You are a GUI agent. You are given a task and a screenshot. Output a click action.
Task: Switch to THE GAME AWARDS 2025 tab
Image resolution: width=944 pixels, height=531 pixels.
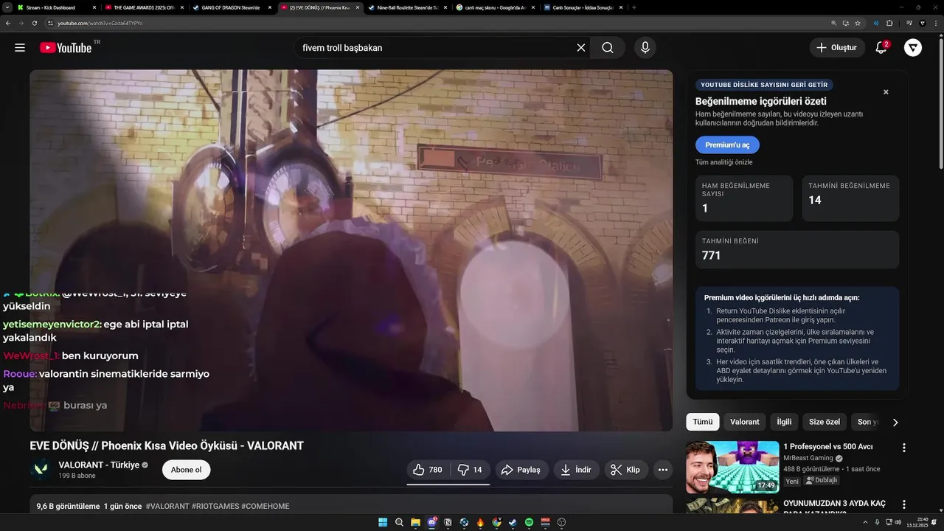(143, 7)
